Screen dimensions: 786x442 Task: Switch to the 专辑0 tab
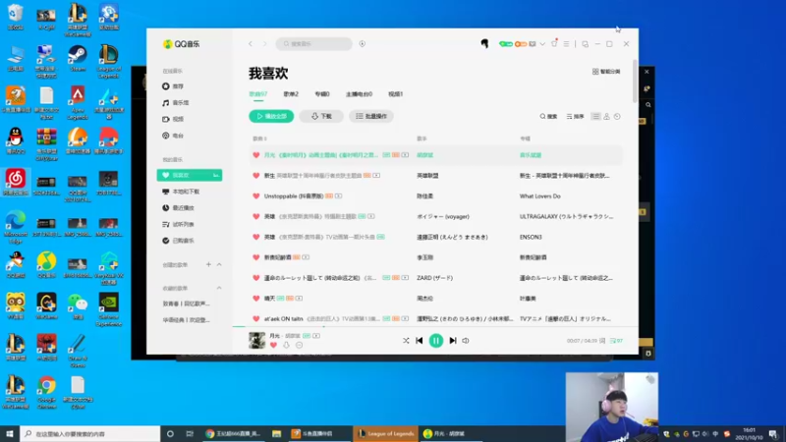tap(322, 94)
